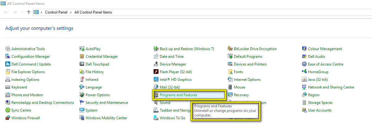Click the Administrative Tools gear icon
The image size is (372, 130).
tap(8, 49)
